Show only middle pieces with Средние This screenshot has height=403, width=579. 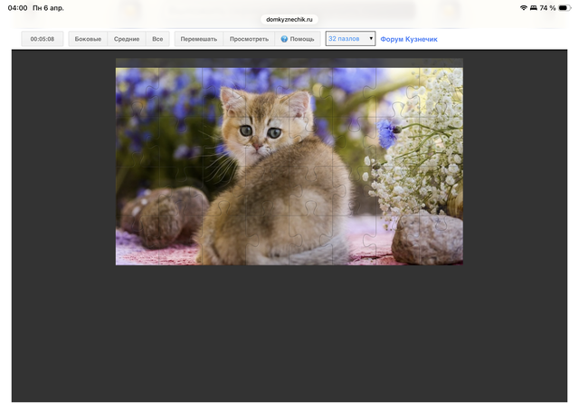tap(127, 40)
